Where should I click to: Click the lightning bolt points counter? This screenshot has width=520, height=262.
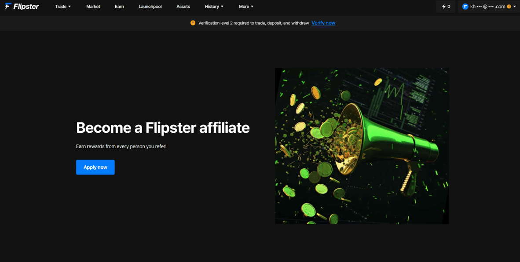446,6
